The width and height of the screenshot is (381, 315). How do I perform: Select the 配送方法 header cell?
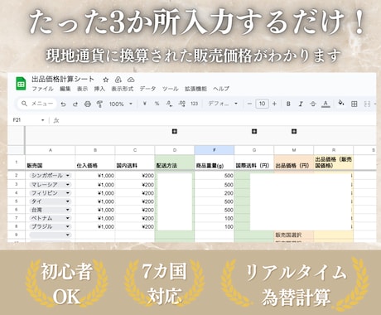tap(175, 162)
